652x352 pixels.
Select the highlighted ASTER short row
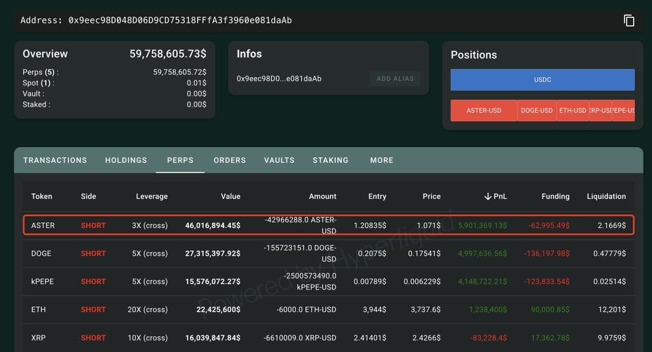[329, 225]
